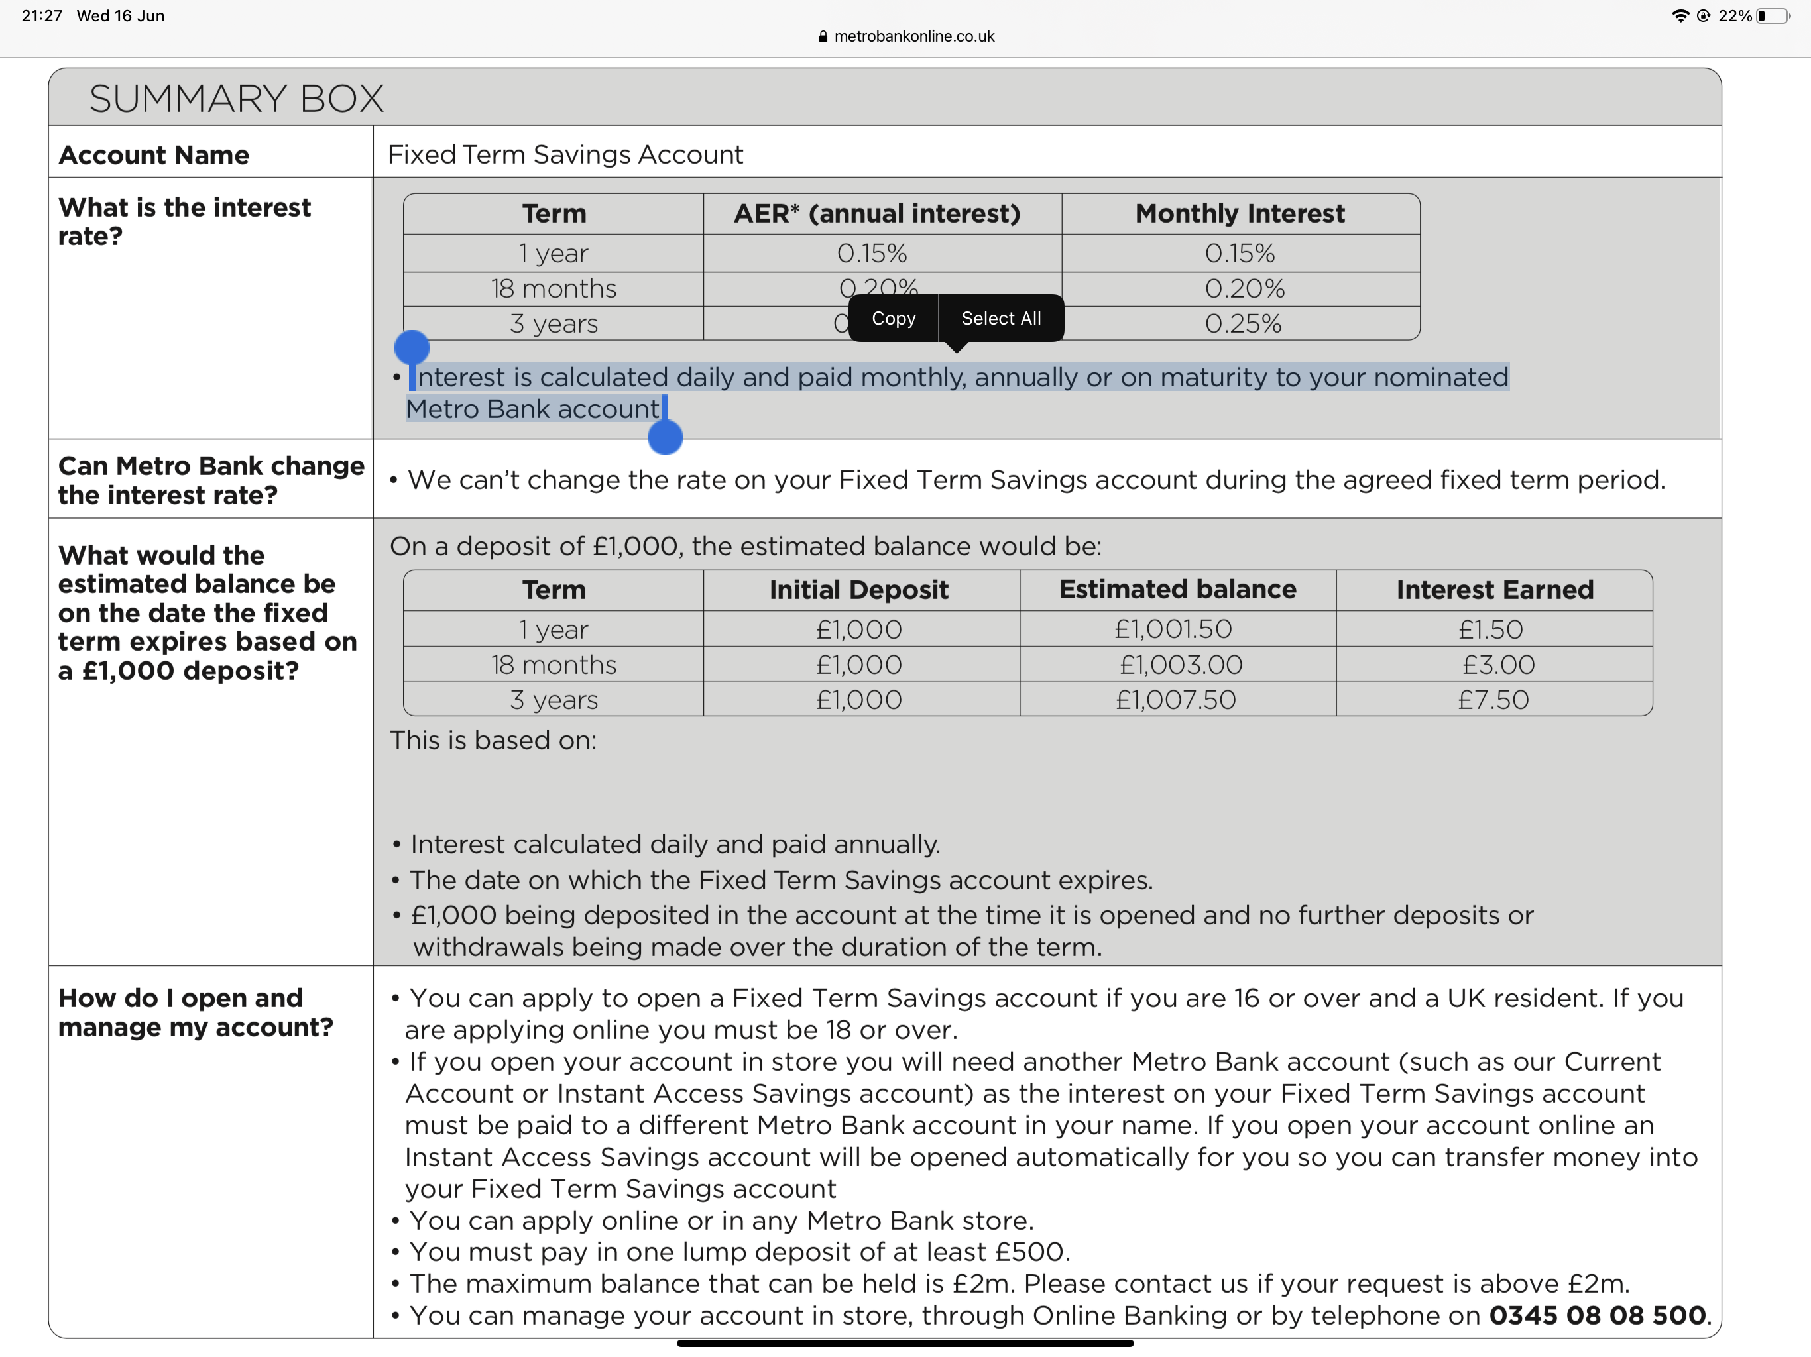Tap the 22% battery percentage text
Screen dimensions: 1811x1357
(1735, 15)
